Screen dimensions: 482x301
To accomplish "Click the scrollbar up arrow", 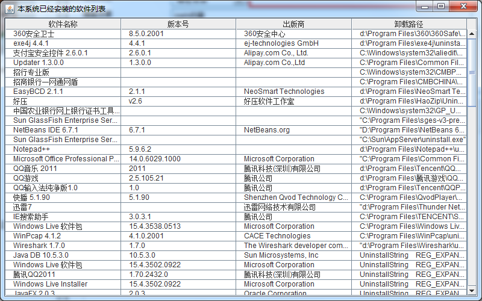I will pos(472,34).
